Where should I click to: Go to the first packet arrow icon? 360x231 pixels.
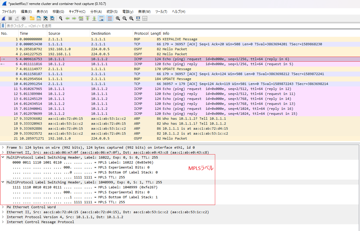point(87,18)
